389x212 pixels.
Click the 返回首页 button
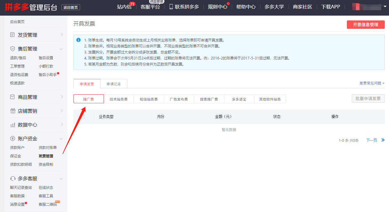[x=71, y=8]
